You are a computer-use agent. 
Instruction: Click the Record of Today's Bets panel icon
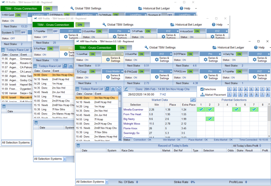[x=78, y=146]
